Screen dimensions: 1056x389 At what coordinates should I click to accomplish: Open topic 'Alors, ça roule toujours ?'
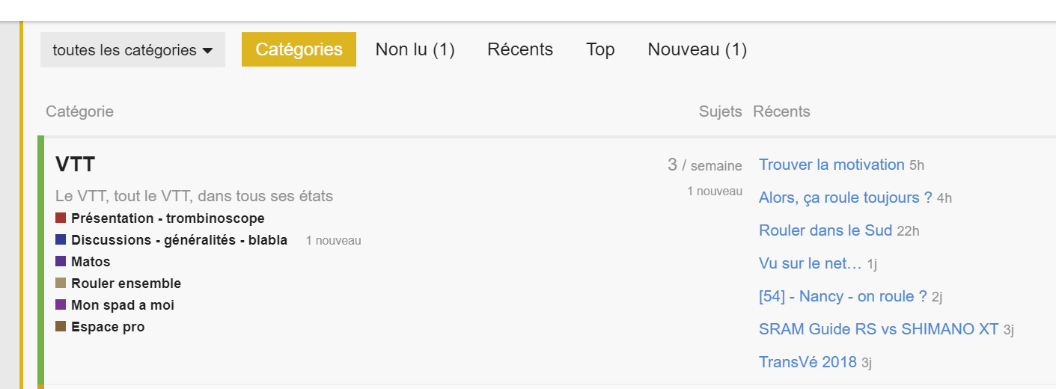tap(845, 197)
